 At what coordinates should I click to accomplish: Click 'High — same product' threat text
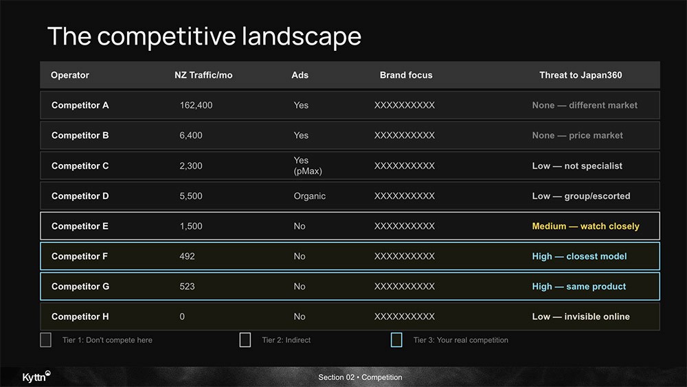coord(578,287)
